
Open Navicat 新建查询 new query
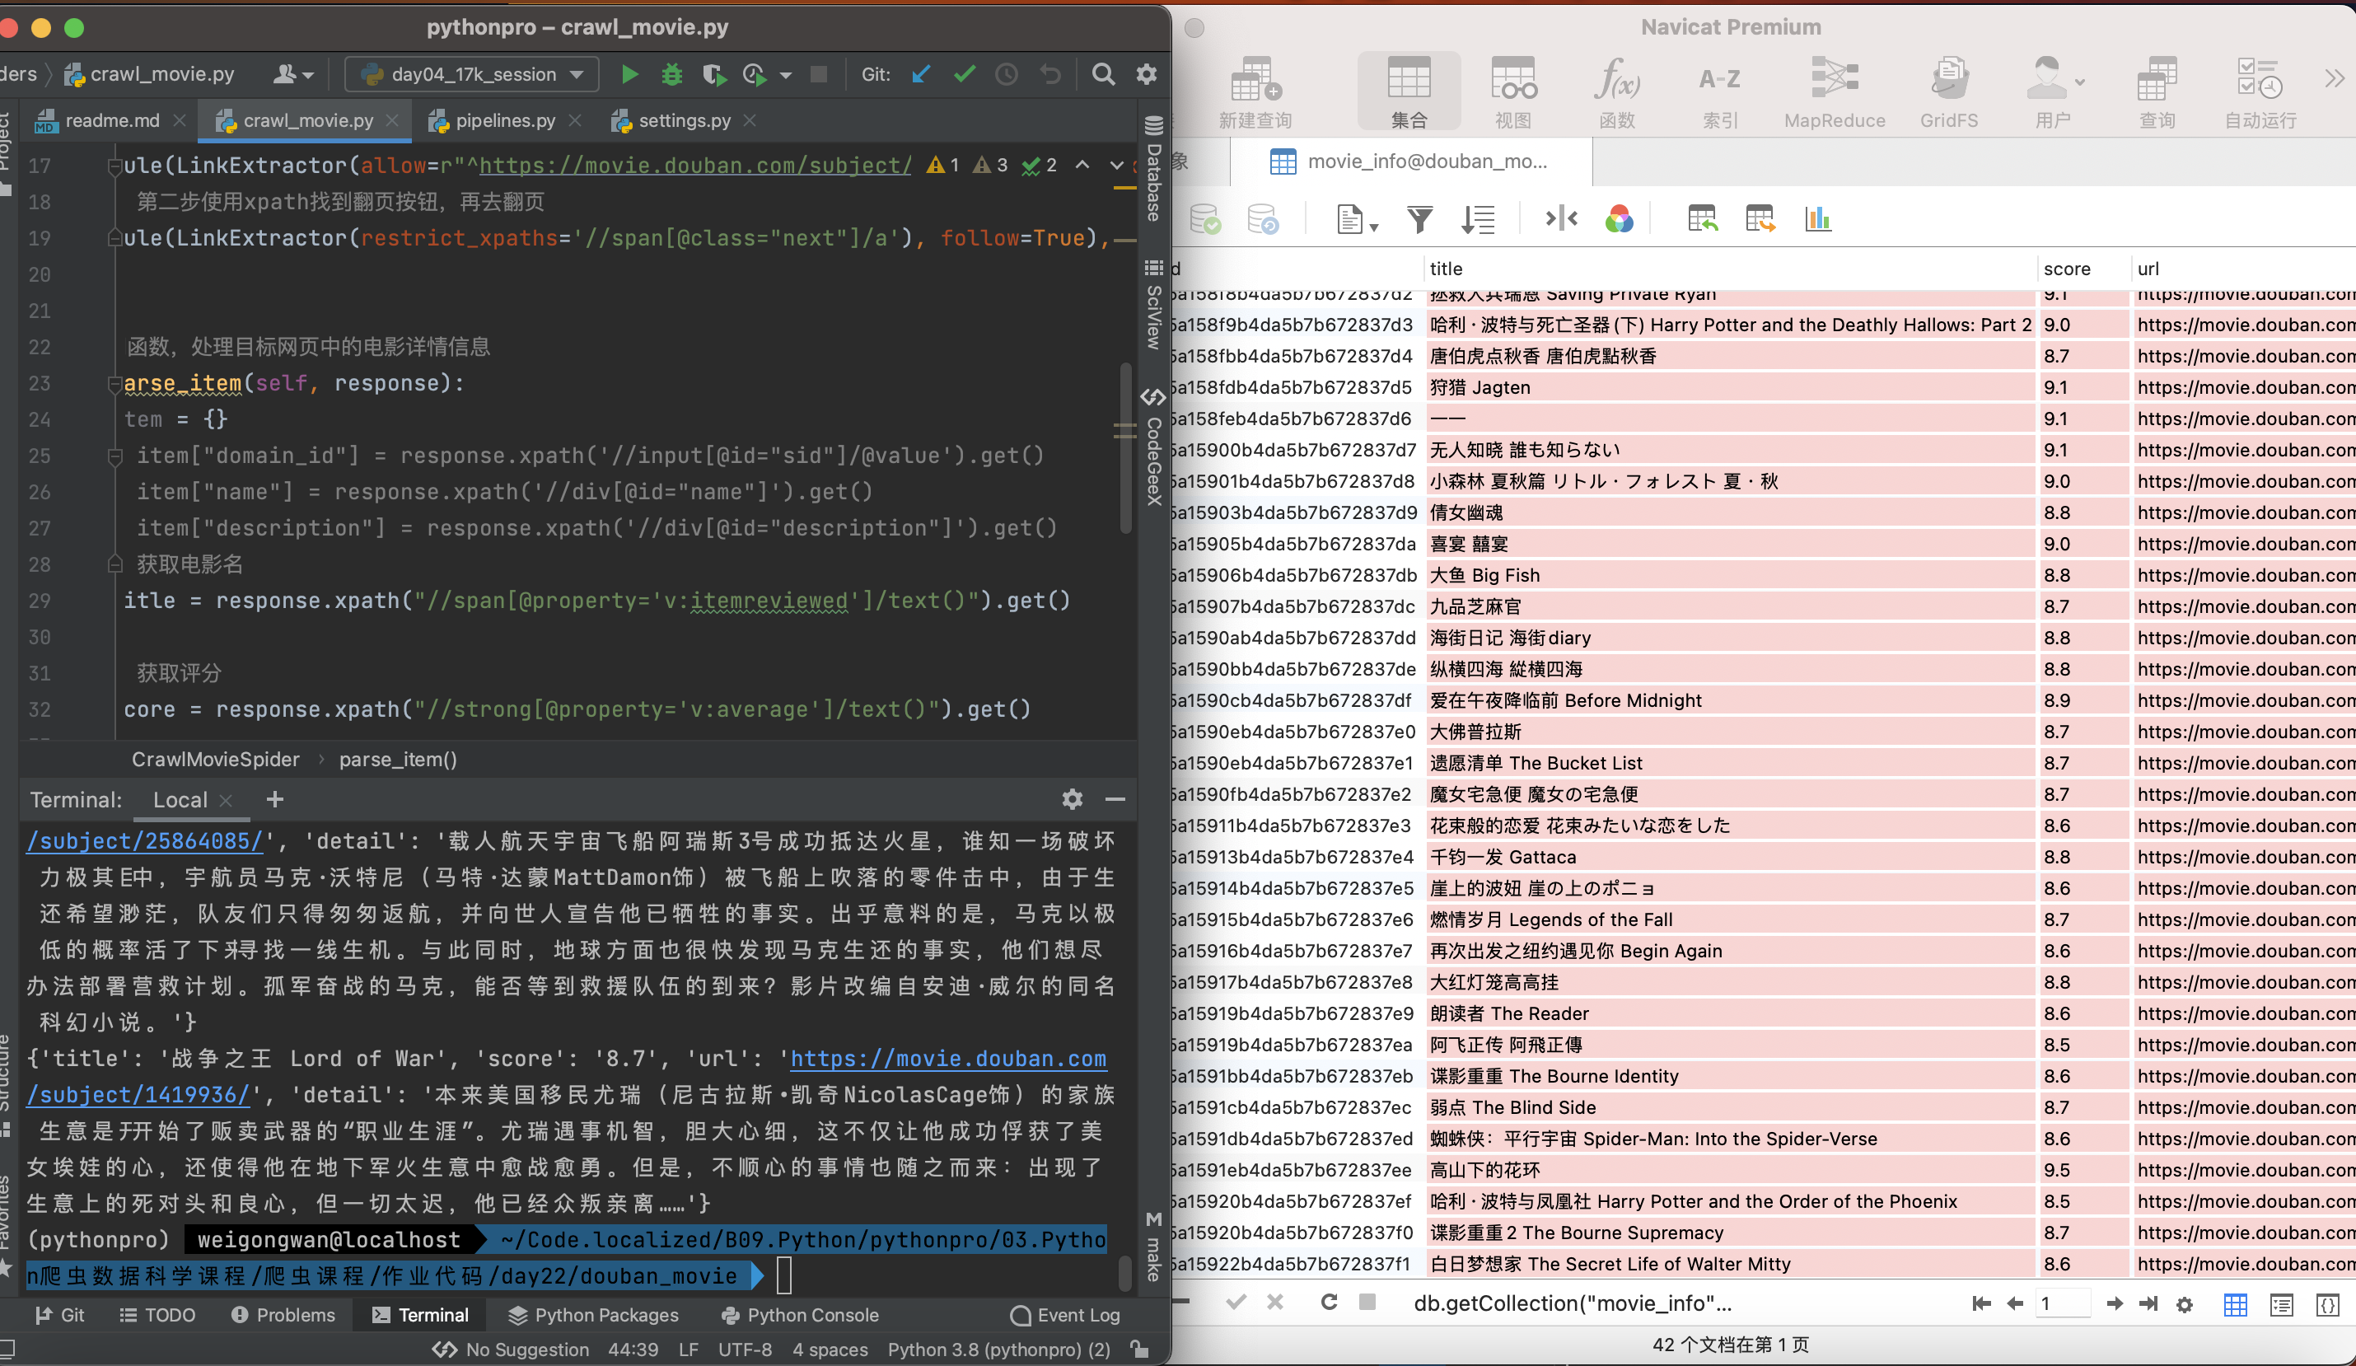coord(1255,92)
